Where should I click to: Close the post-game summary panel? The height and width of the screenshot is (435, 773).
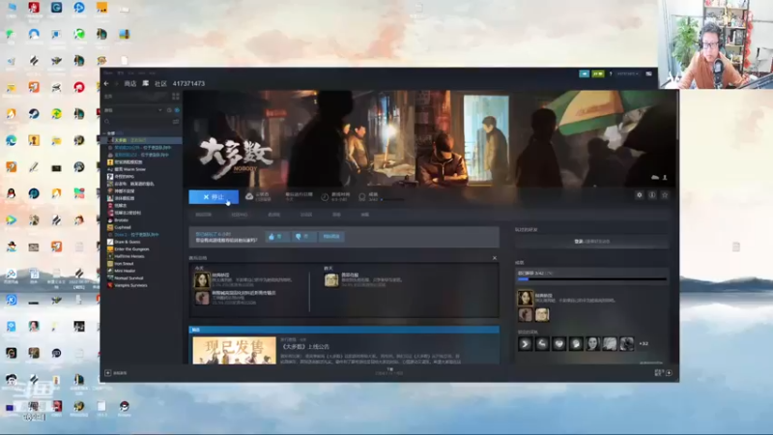tap(495, 258)
